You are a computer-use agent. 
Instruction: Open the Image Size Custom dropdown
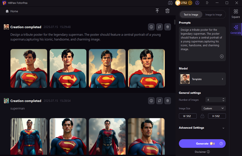coord(214,108)
